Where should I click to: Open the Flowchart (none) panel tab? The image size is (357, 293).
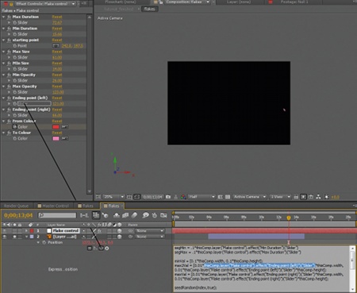pyautogui.click(x=121, y=2)
